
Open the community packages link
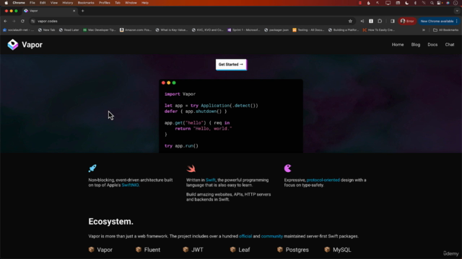pos(272,236)
